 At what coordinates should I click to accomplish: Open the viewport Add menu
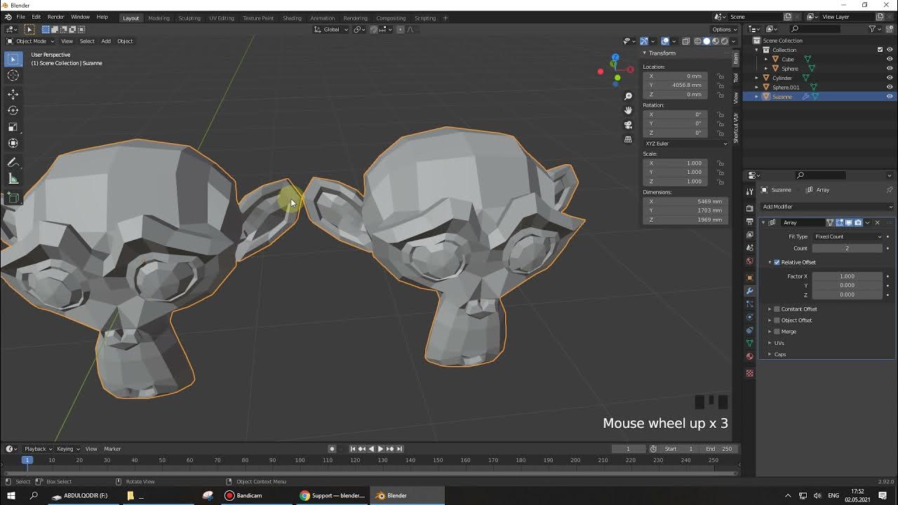coord(106,41)
